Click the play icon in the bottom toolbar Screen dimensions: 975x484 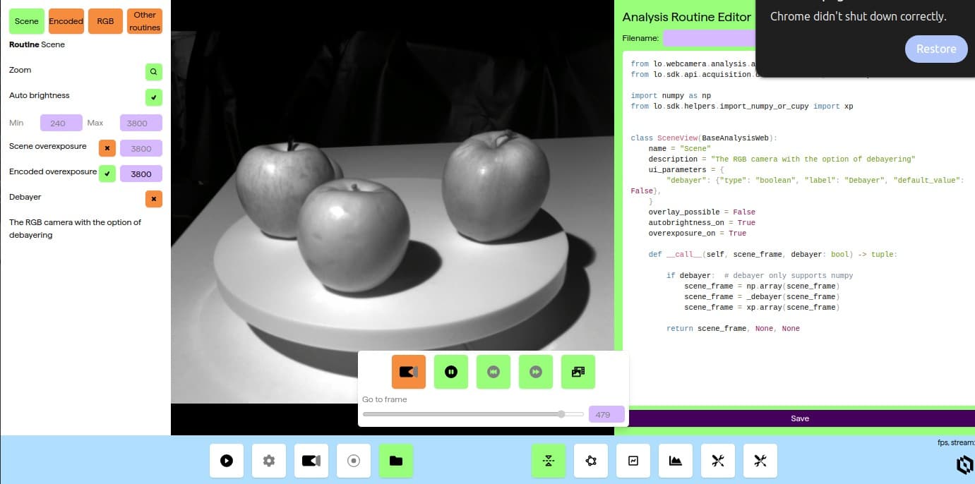point(226,460)
